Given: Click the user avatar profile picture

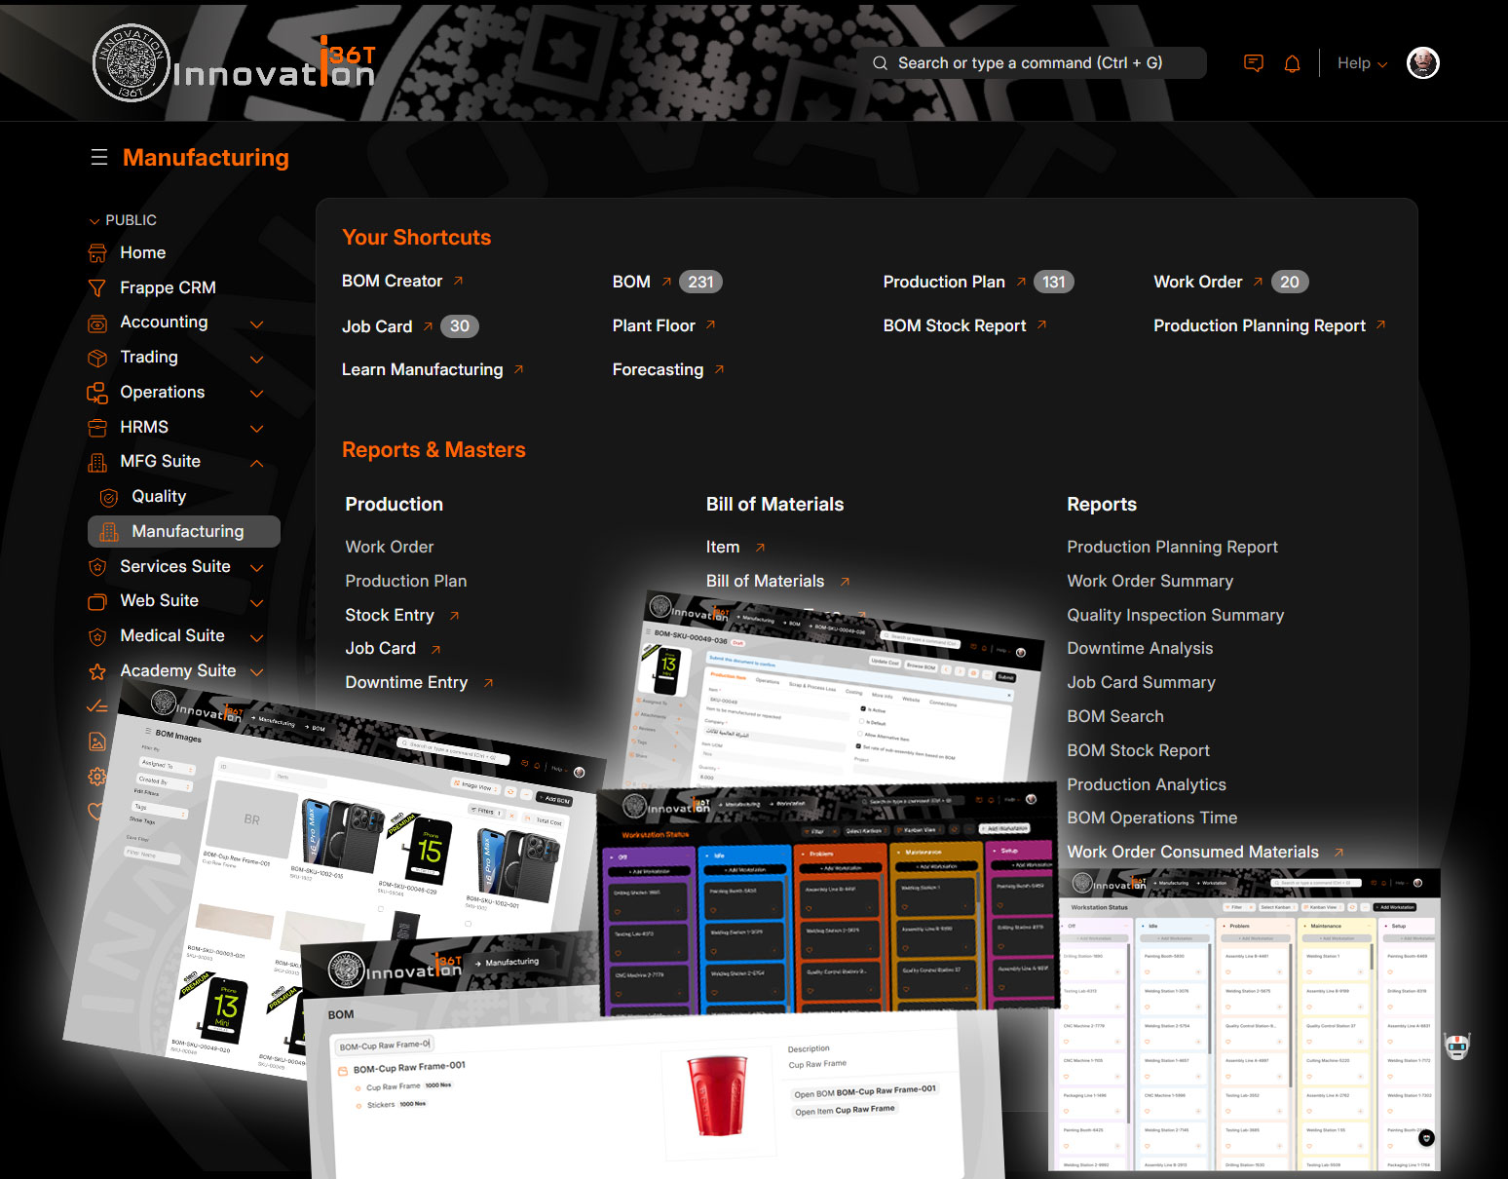Looking at the screenshot, I should point(1422,63).
